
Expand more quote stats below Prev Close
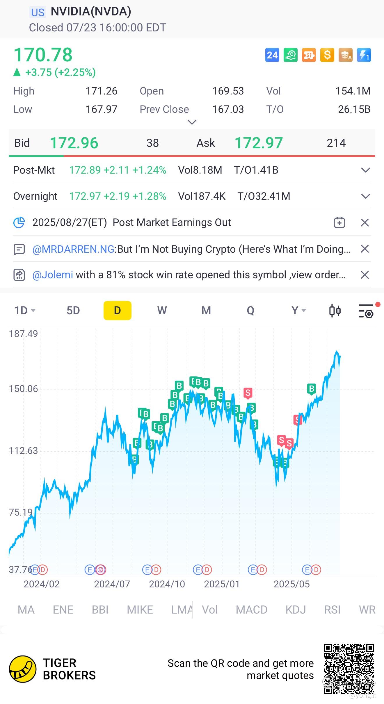pyautogui.click(x=192, y=122)
